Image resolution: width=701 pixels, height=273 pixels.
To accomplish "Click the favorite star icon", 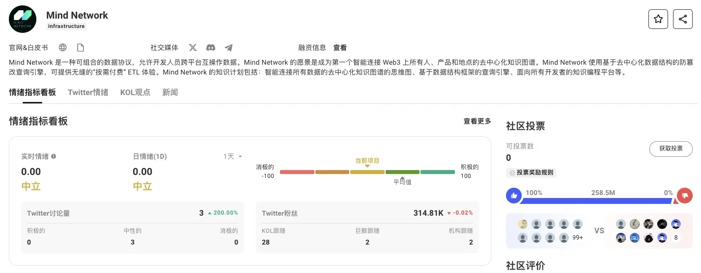I will [x=658, y=19].
